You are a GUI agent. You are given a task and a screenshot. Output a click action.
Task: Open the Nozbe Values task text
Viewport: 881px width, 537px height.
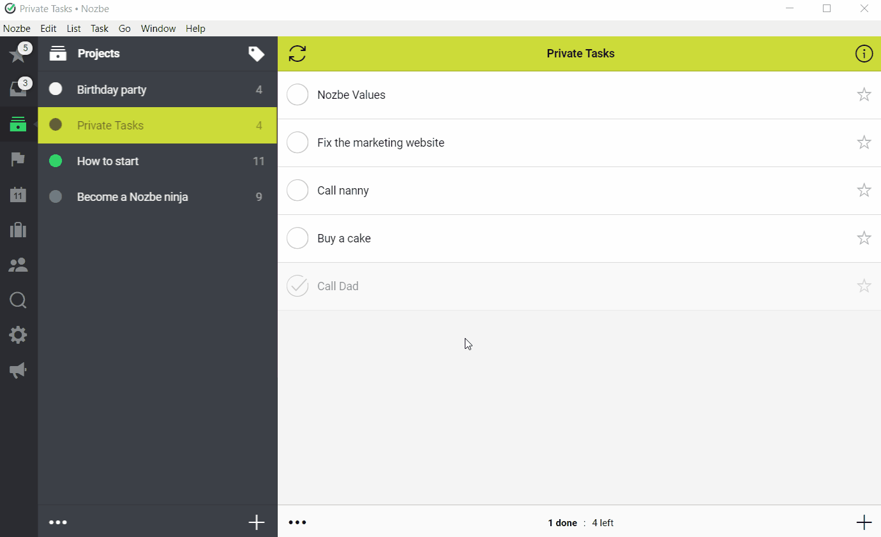pos(351,95)
